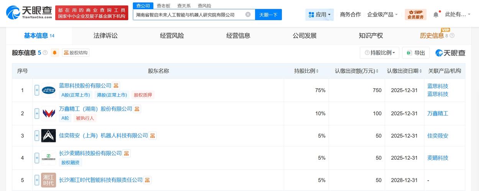The width and height of the screenshot is (479, 191).
Task: Select the 法律诉讼 tab
Action: (105, 36)
